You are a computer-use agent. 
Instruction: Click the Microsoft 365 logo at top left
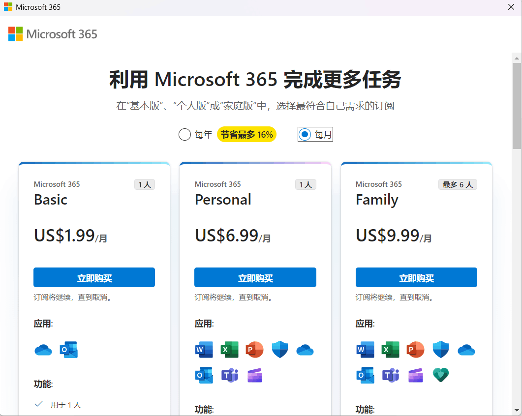pos(52,34)
